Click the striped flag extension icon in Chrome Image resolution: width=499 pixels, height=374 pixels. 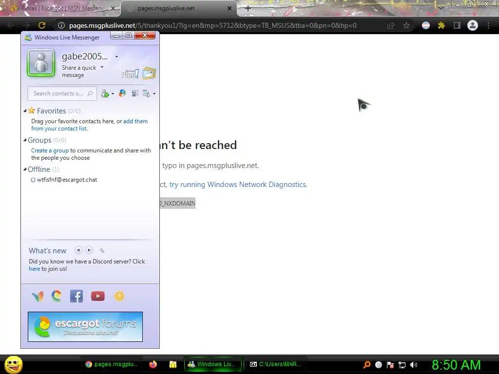tap(426, 25)
